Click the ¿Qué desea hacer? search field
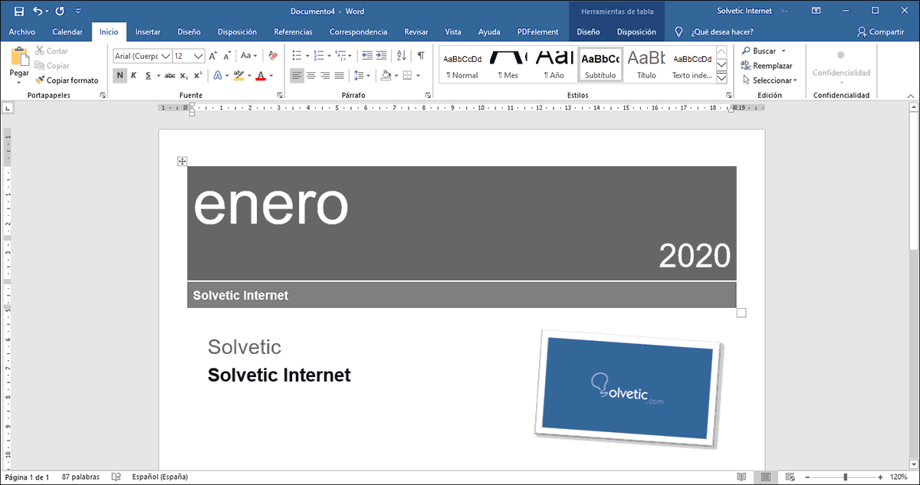 (x=721, y=32)
